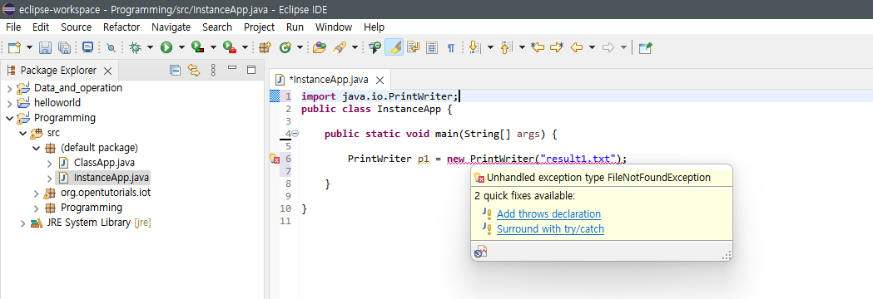This screenshot has width=873, height=299.
Task: Click the New Java Class icon
Action: [x=285, y=48]
